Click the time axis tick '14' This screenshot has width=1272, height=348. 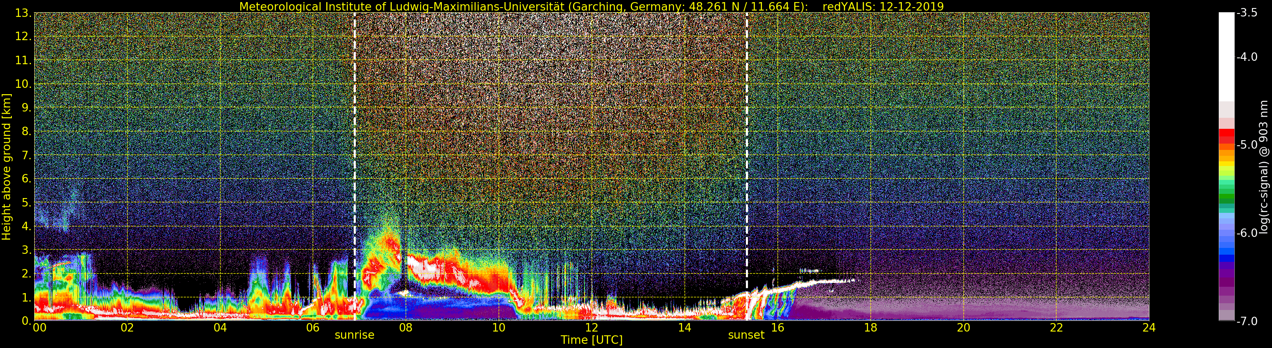[x=685, y=328]
